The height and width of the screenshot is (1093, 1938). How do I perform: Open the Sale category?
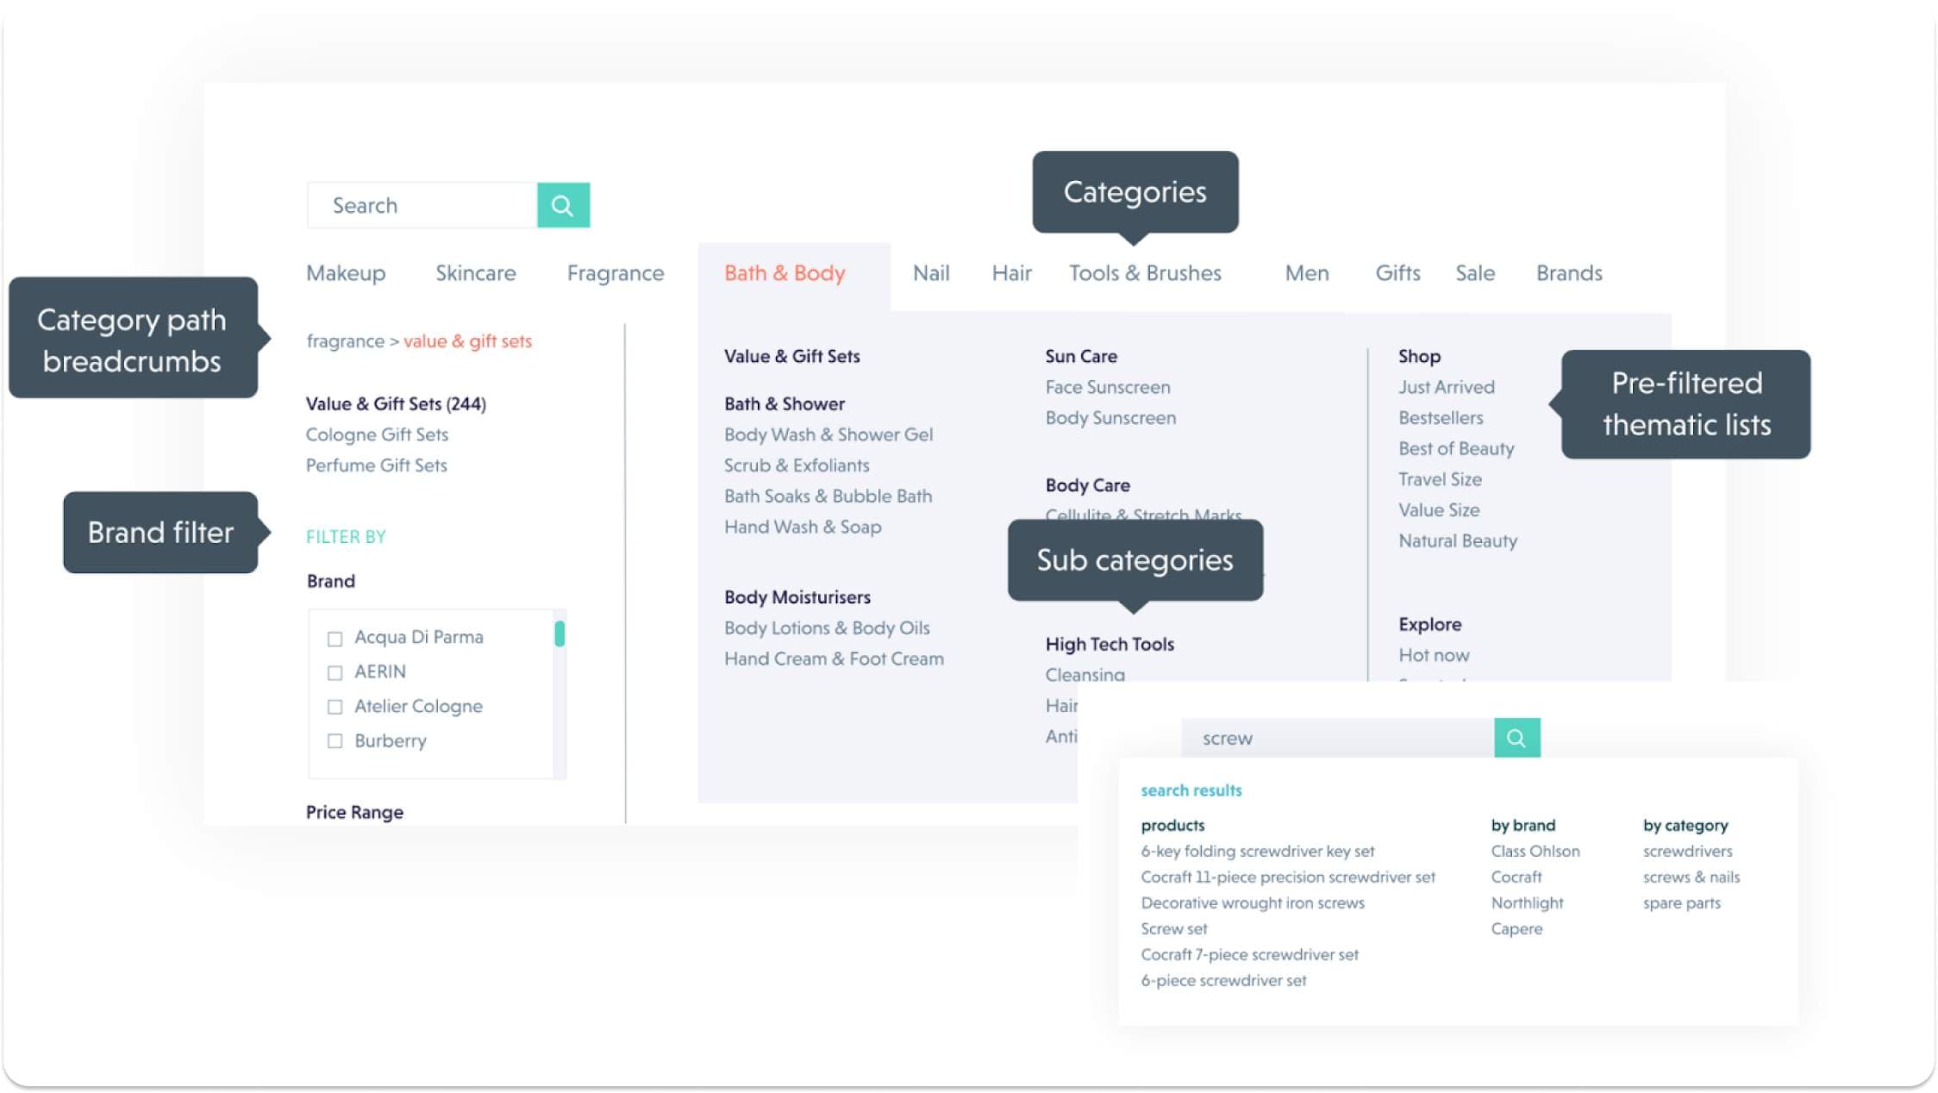click(x=1475, y=273)
